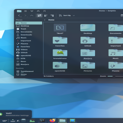123x123 pixels.
Task: Go forward using the toolbar Forward arrow
Action: tap(26, 16)
